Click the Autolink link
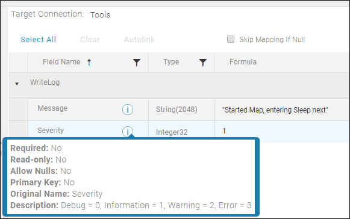The height and width of the screenshot is (219, 350). pyautogui.click(x=139, y=40)
